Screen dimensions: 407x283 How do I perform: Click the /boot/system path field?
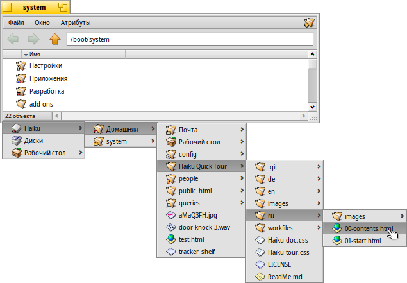point(190,40)
